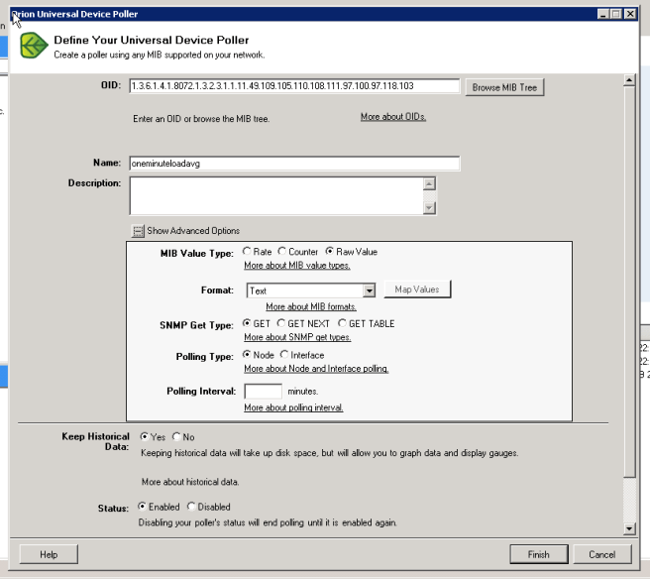Open More about MIB value types link
650x579 pixels.
pos(297,266)
